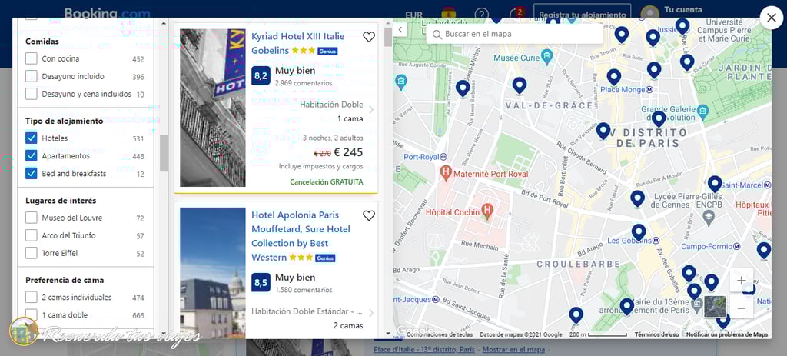Screen dimensions: 787x356
Task: Deselect Bed and breakfasts checkbox
Action: [31, 173]
